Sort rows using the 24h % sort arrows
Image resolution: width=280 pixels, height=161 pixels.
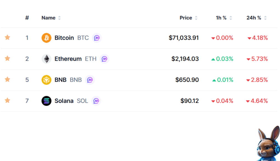[x=266, y=18]
